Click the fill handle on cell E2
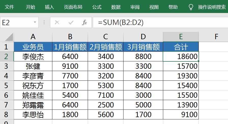This screenshot has height=124, width=228. pos(199,61)
